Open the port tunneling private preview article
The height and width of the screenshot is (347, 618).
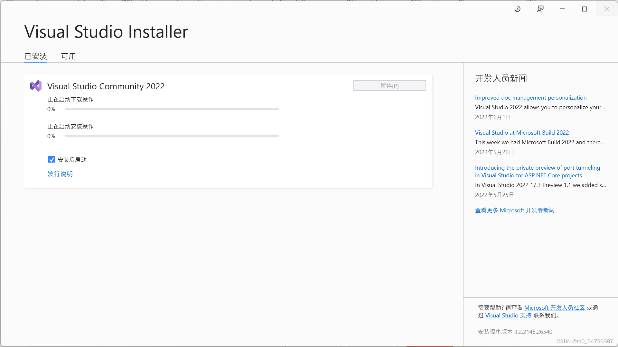[537, 171]
